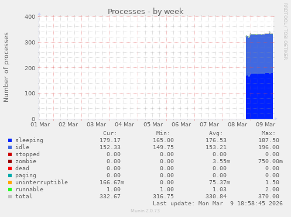Click the 200 y-axis label
This screenshot has width=291, height=217.
30,68
